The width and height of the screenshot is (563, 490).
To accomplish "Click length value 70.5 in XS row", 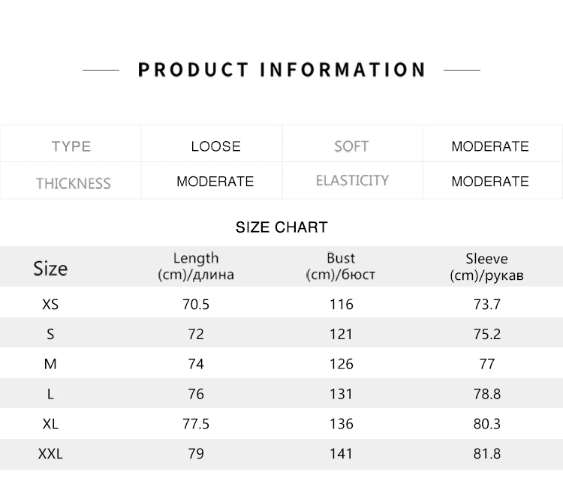I will coord(196,305).
